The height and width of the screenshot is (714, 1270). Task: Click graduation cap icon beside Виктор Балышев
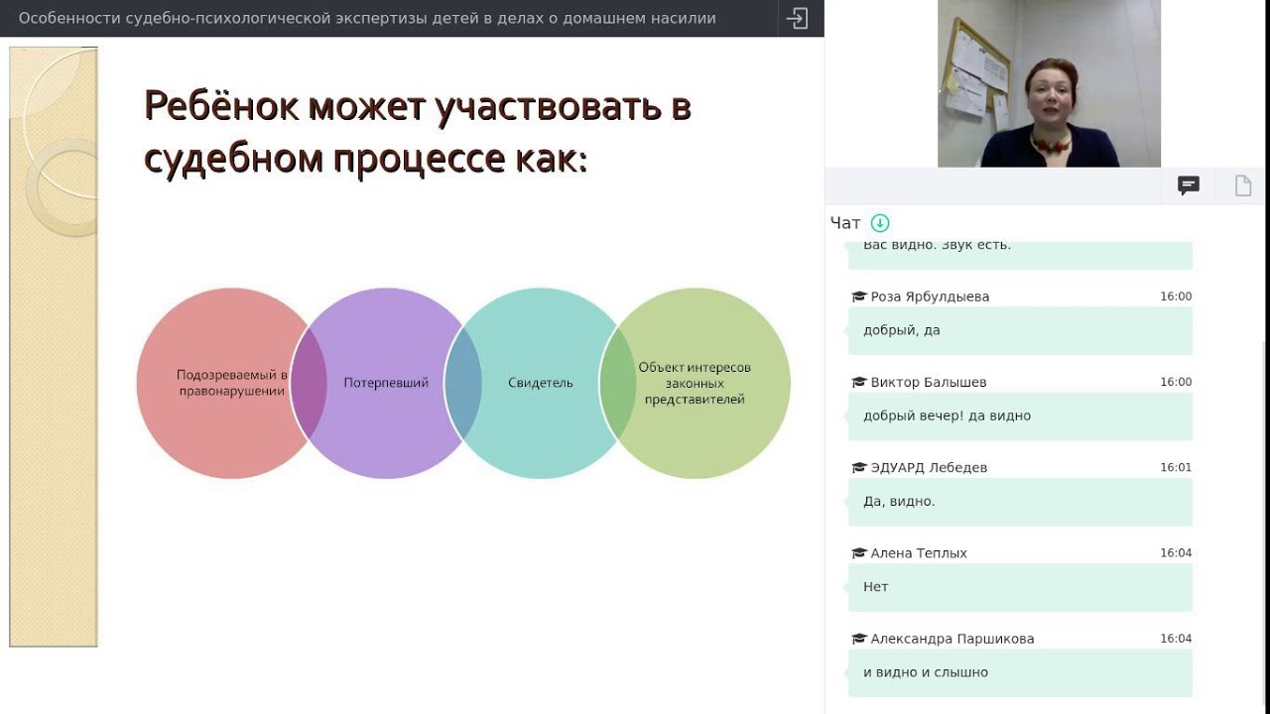[859, 382]
